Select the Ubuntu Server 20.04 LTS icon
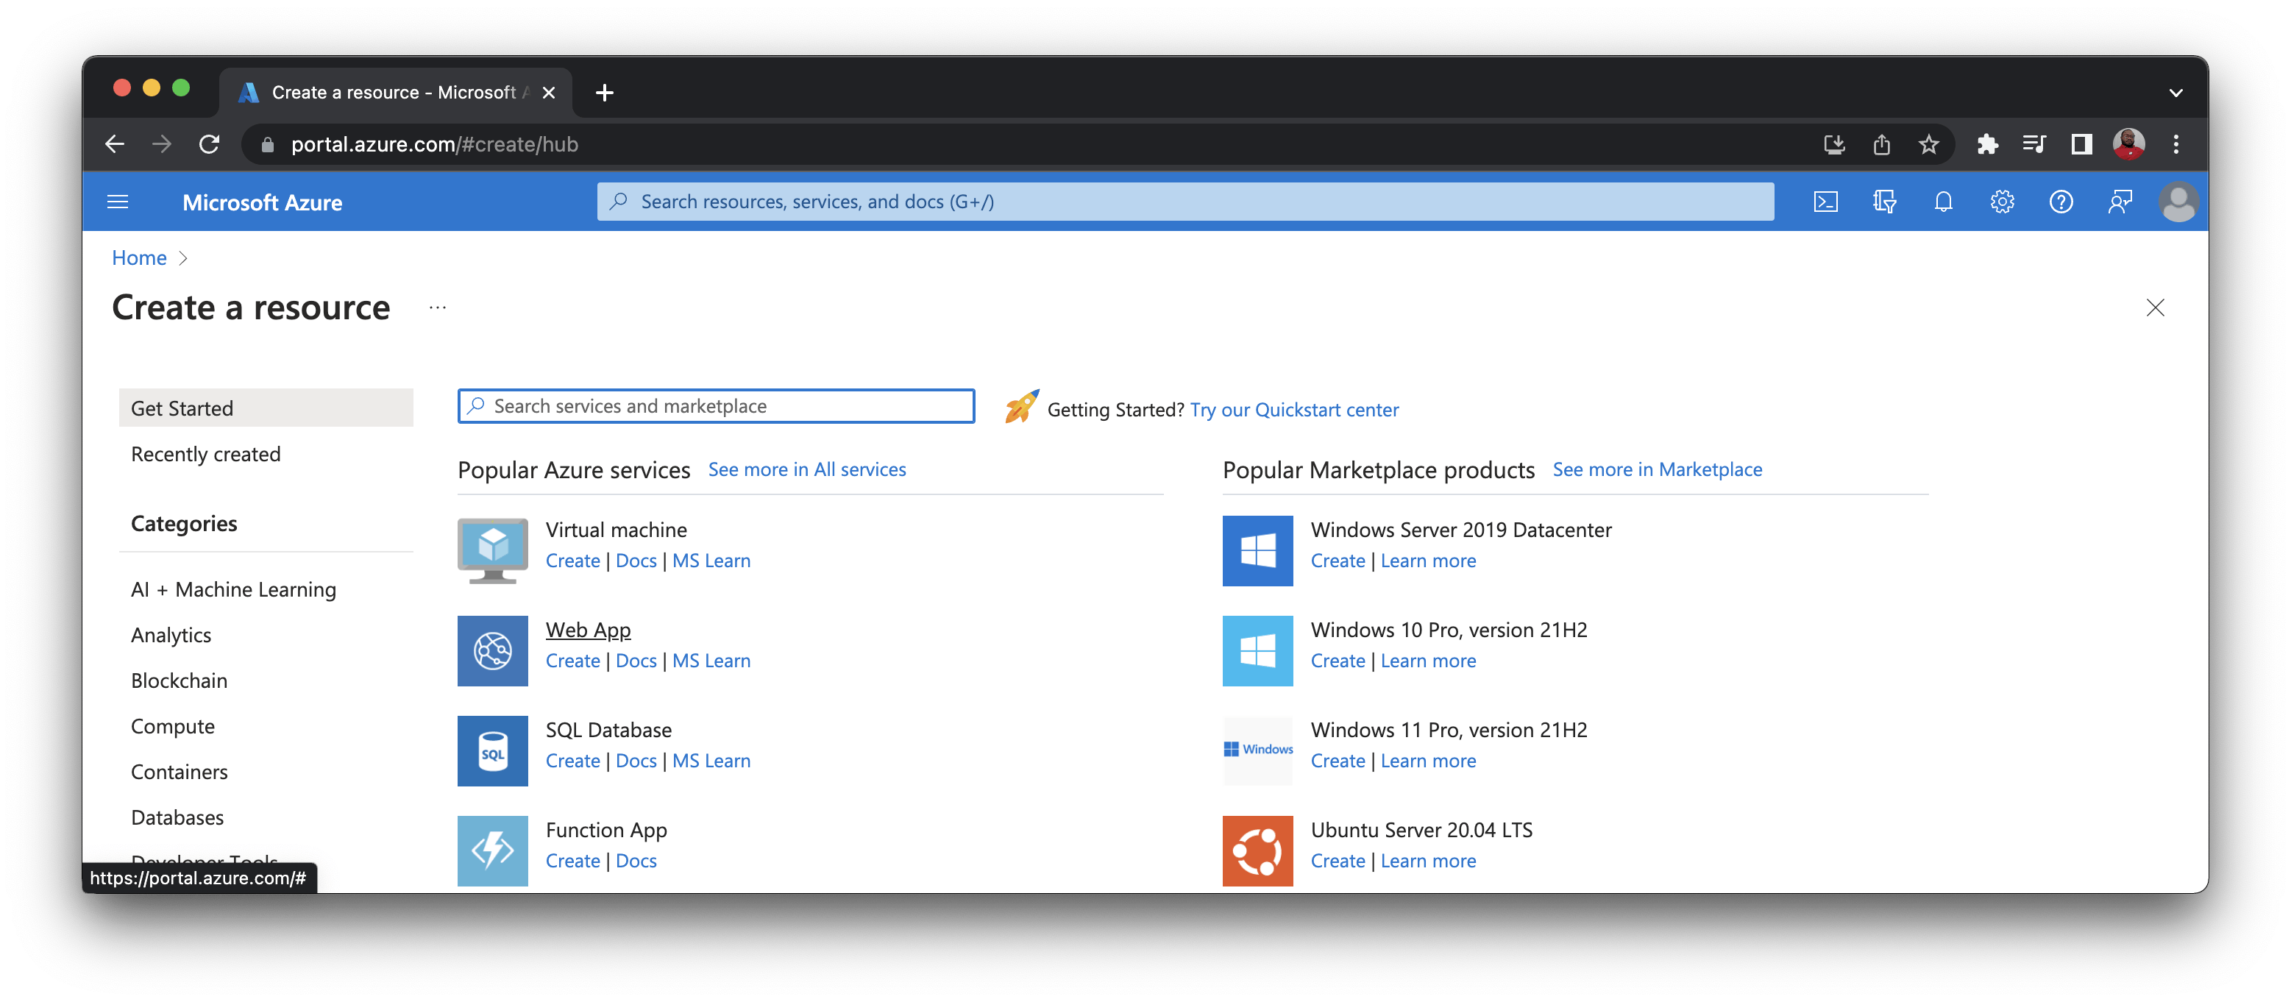The width and height of the screenshot is (2291, 1002). (x=1257, y=851)
